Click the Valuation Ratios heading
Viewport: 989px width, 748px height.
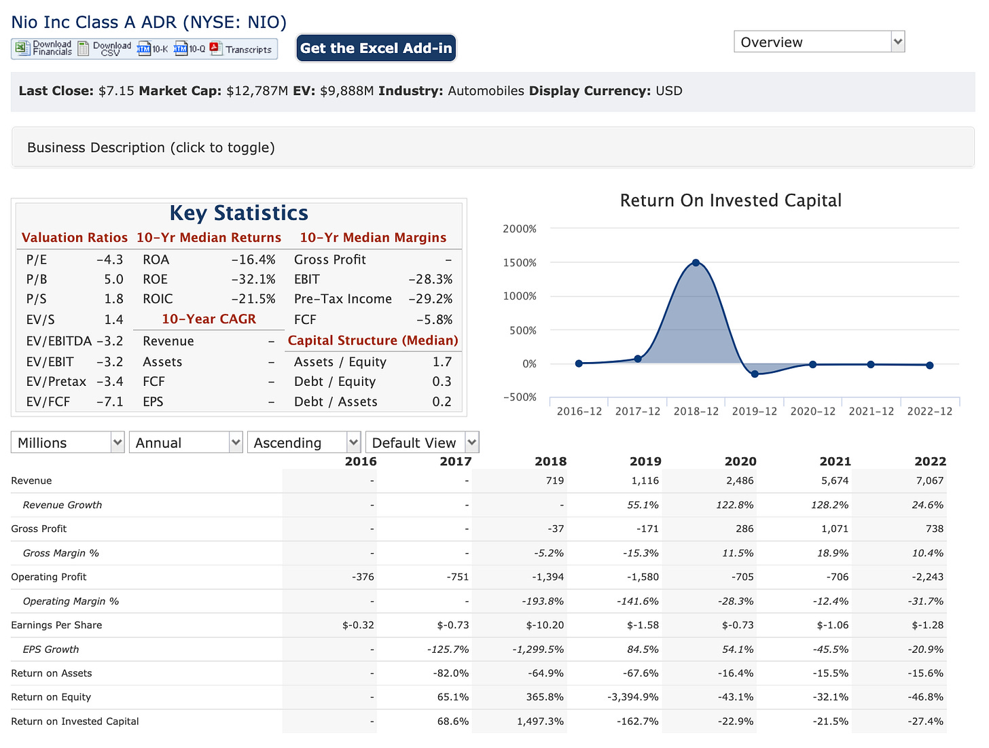(75, 237)
